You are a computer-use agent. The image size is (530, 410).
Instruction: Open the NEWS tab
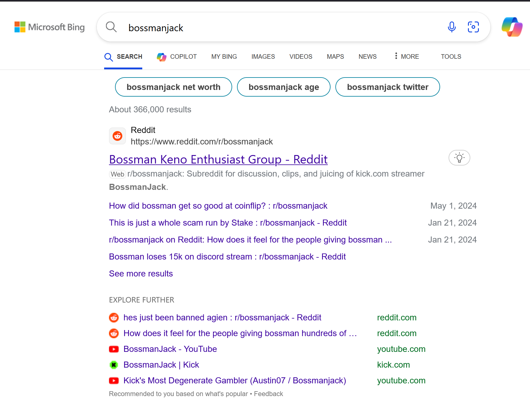coord(367,57)
